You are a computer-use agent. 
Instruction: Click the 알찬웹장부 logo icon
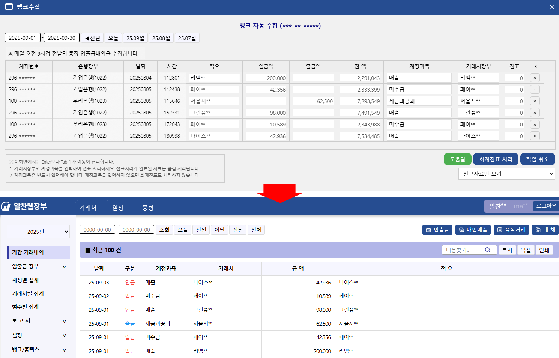[x=6, y=206]
